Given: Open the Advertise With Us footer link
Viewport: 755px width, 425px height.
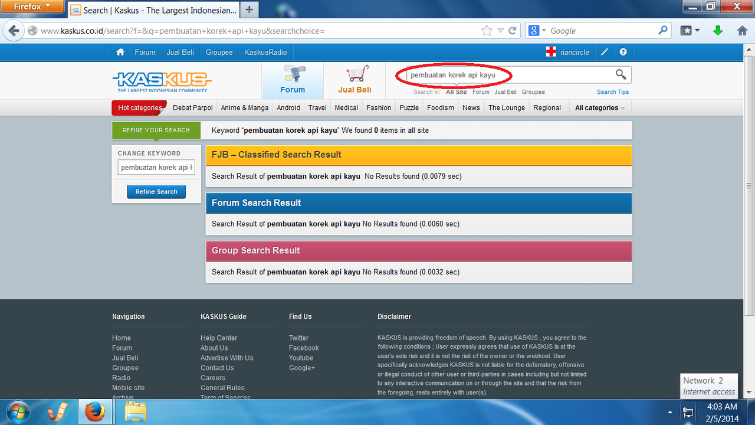Looking at the screenshot, I should (x=226, y=358).
